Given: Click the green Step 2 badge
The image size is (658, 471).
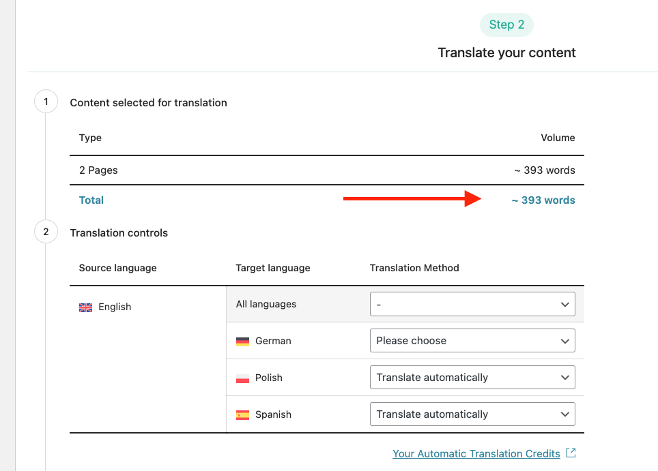Looking at the screenshot, I should pos(506,25).
